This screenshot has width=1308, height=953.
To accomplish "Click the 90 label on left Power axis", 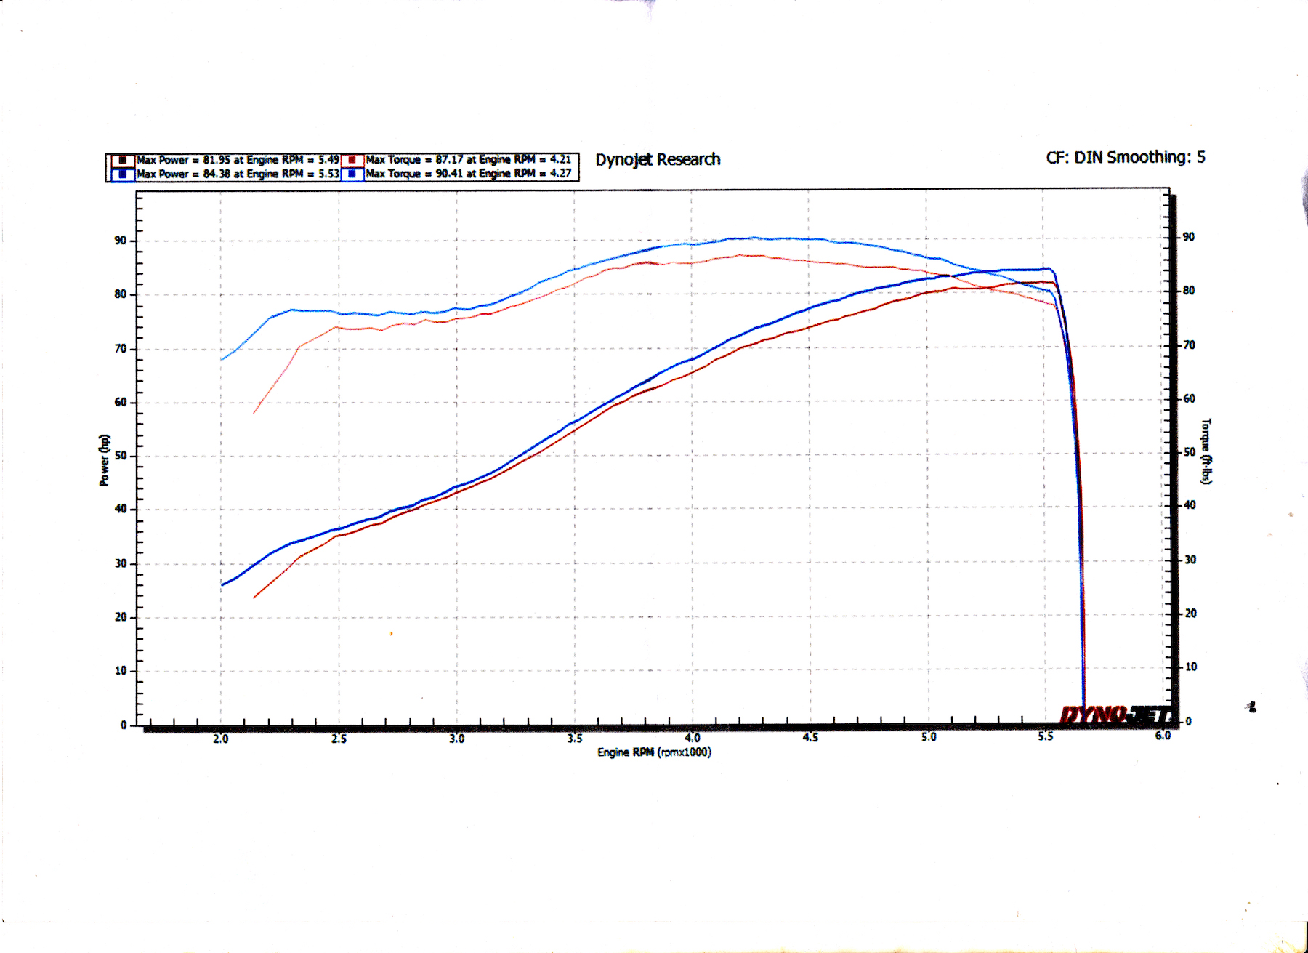I will [x=120, y=241].
